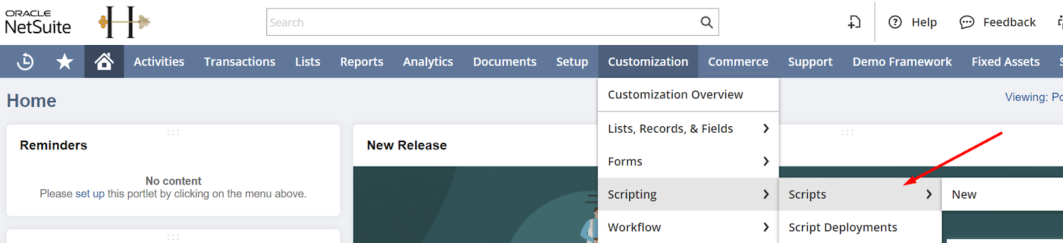Click the Reminders portlet title
1063x243 pixels.
[x=53, y=145]
